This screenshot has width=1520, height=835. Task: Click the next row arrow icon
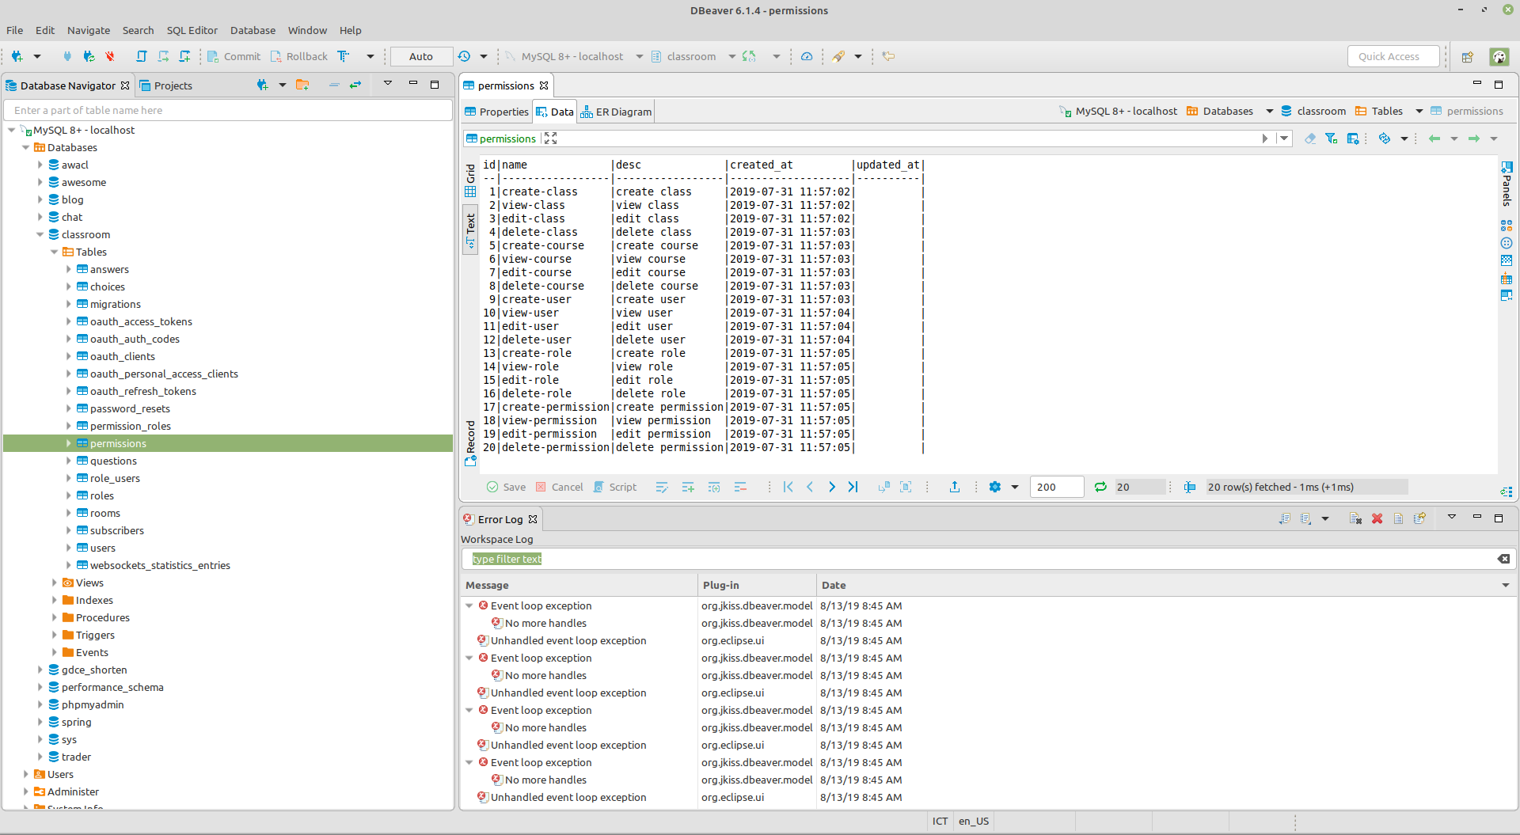point(831,487)
